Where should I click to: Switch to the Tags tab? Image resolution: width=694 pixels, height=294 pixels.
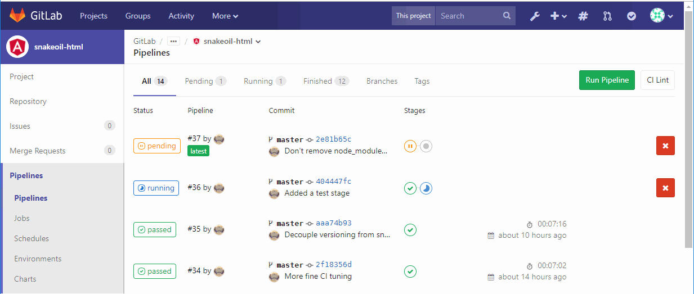point(422,81)
